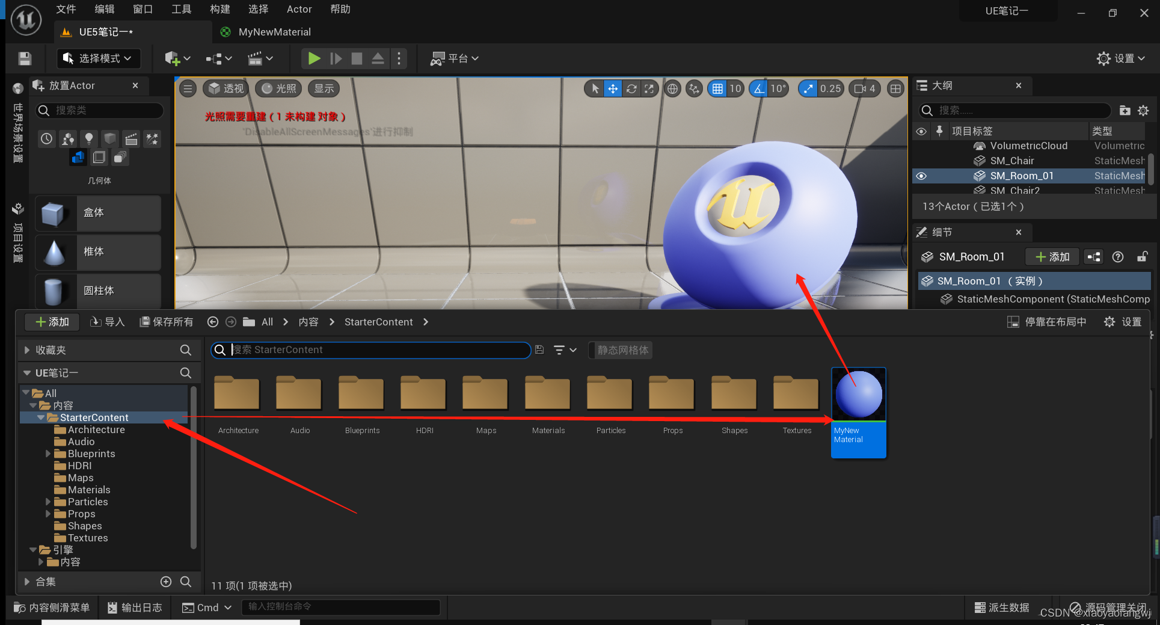Image resolution: width=1160 pixels, height=625 pixels.
Task: Adjust camera speed 4 setting
Action: click(x=865, y=89)
